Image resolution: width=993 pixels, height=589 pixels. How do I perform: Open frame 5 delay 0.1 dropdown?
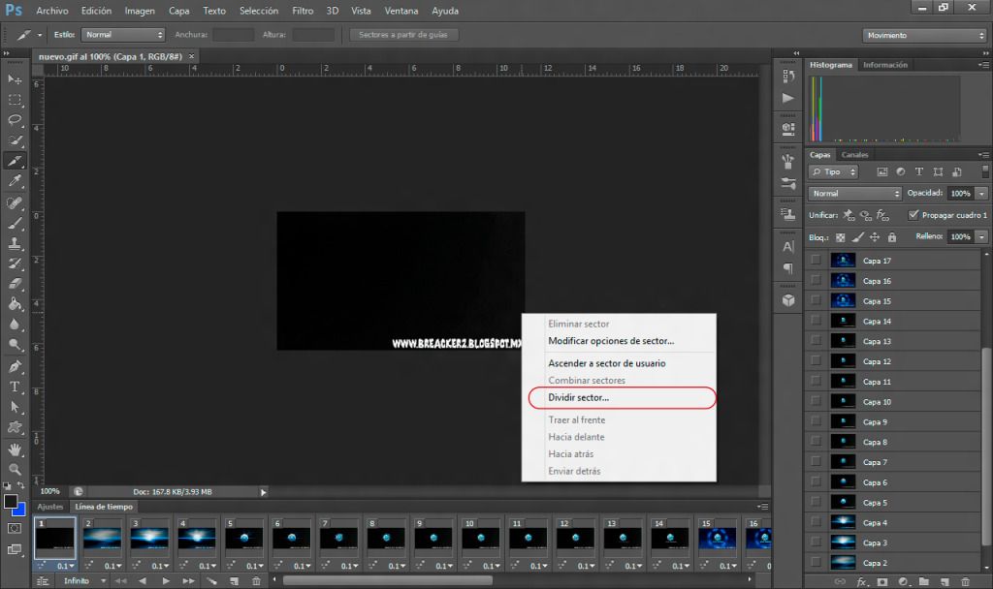255,566
